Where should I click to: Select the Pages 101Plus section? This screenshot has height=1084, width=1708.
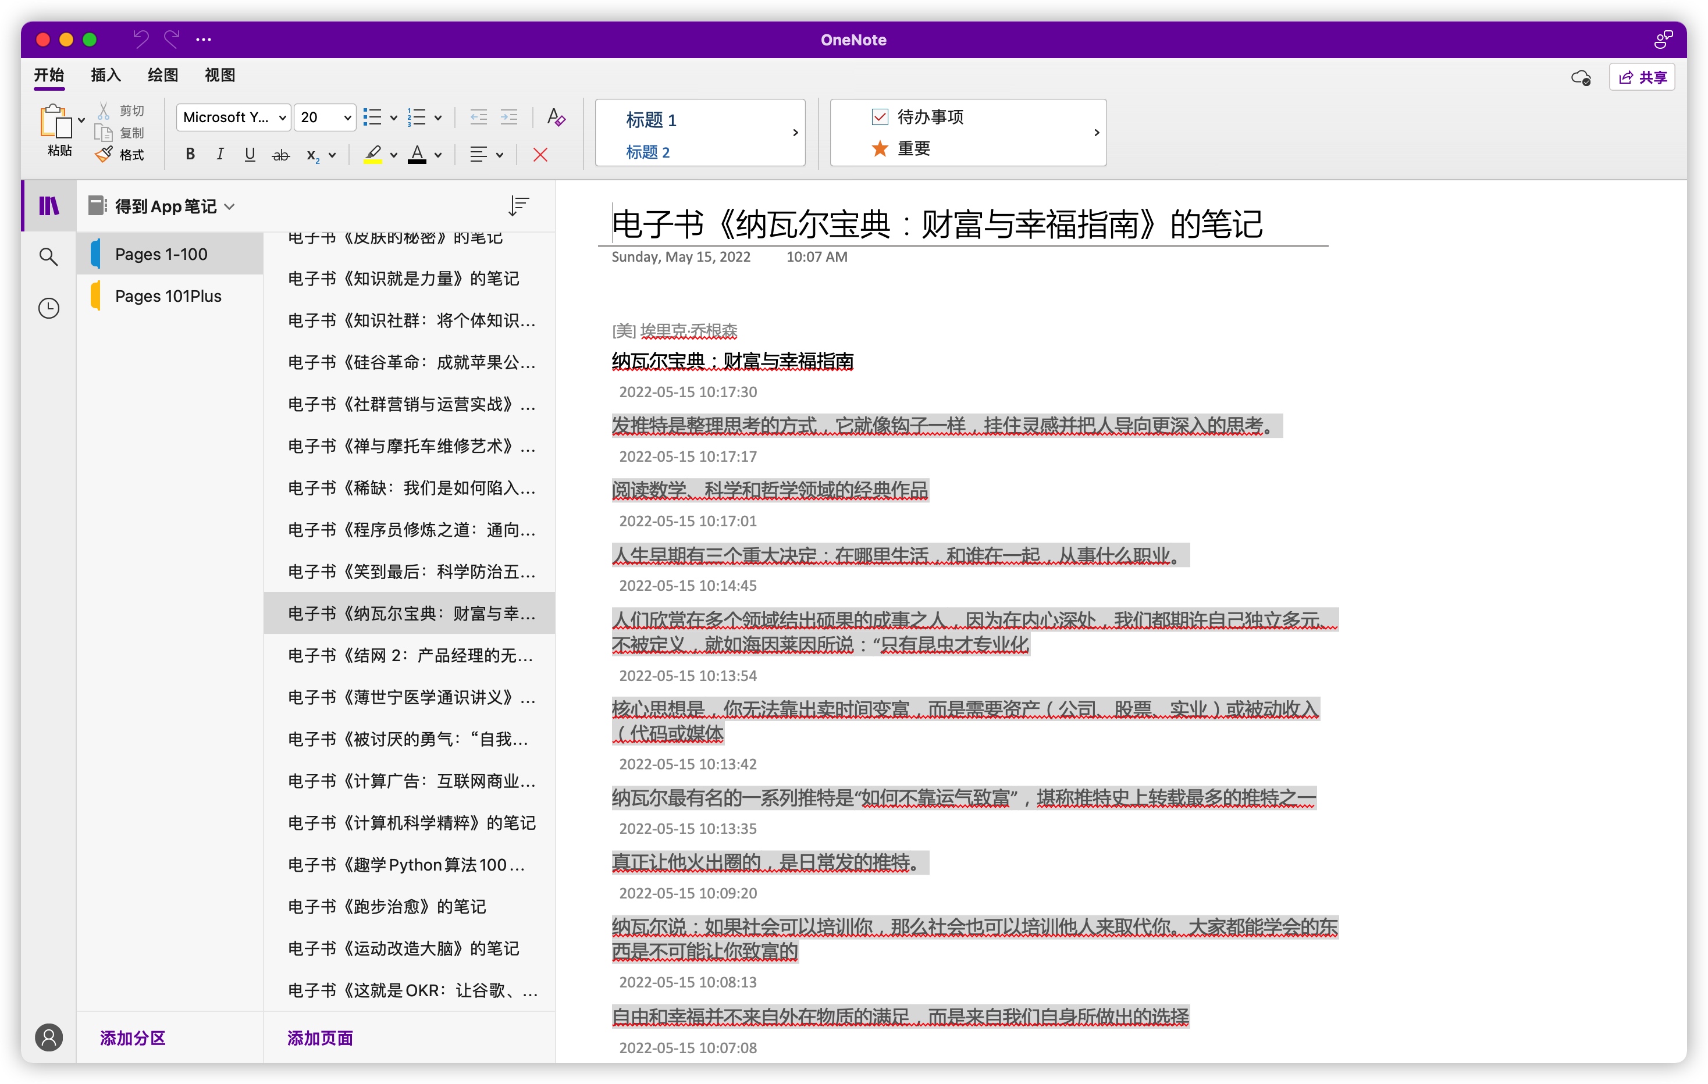(x=170, y=295)
